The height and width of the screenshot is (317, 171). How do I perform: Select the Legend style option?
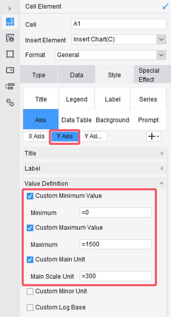coord(77,99)
